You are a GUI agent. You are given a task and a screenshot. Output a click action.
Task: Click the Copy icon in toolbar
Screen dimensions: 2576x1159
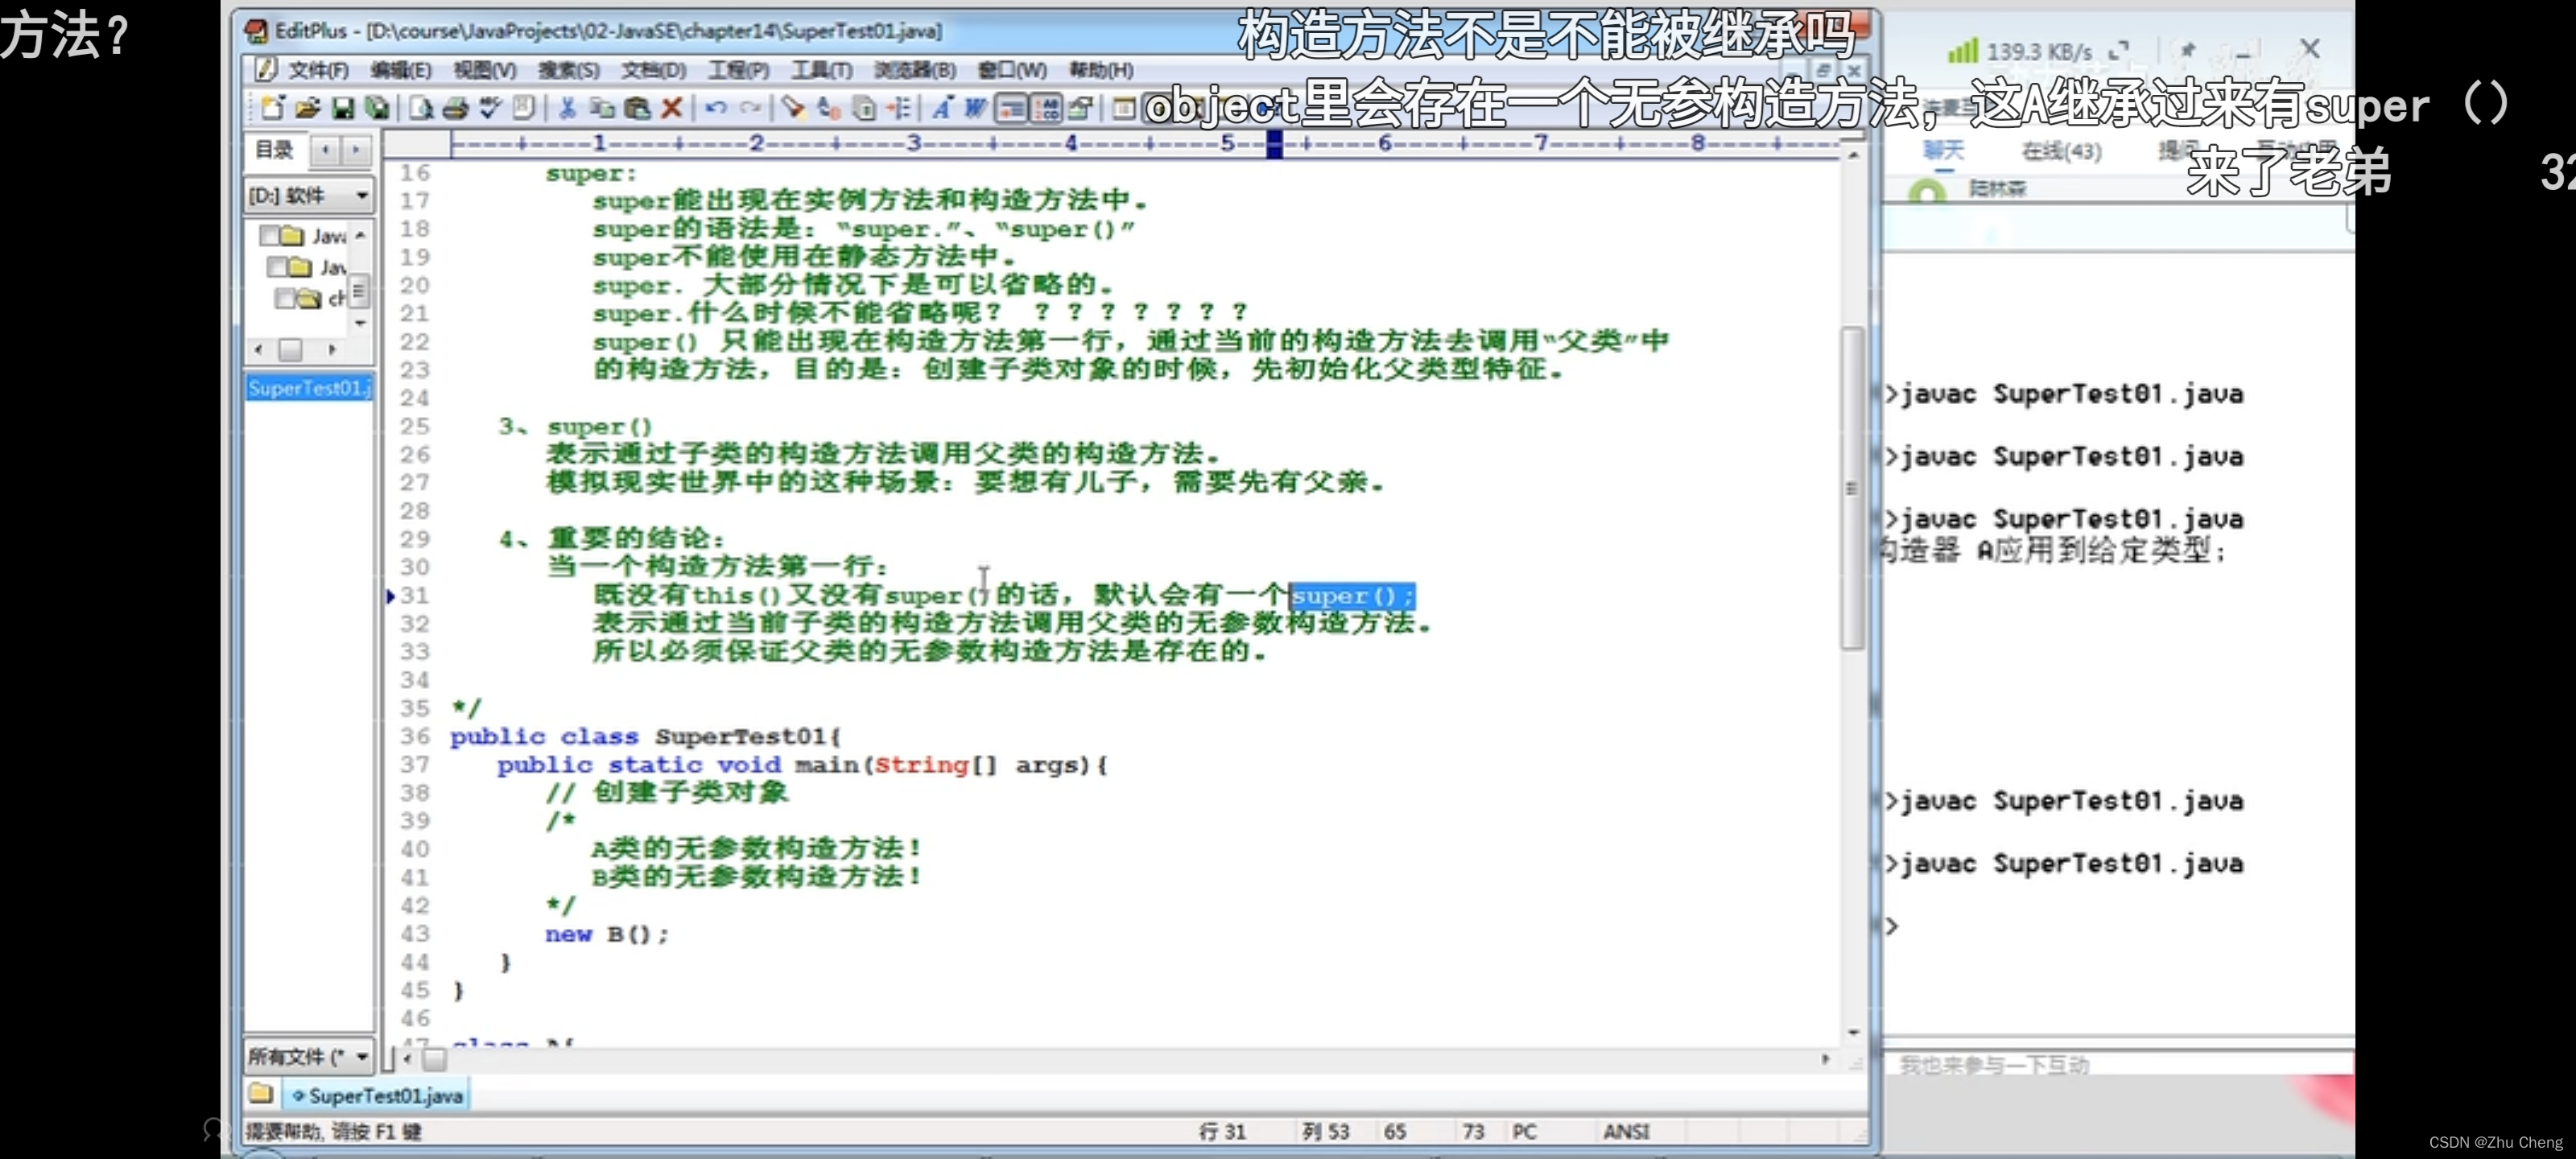pyautogui.click(x=602, y=107)
